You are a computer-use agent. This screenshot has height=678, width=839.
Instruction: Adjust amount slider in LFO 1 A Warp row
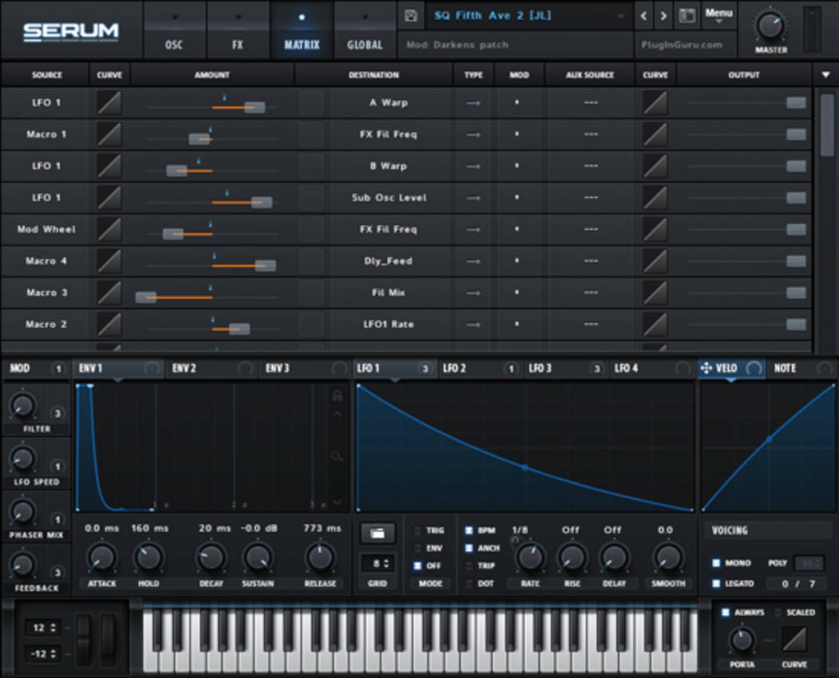pos(254,108)
